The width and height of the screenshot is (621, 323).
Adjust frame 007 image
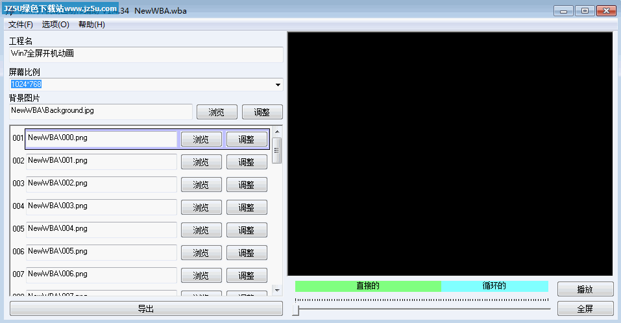click(247, 276)
